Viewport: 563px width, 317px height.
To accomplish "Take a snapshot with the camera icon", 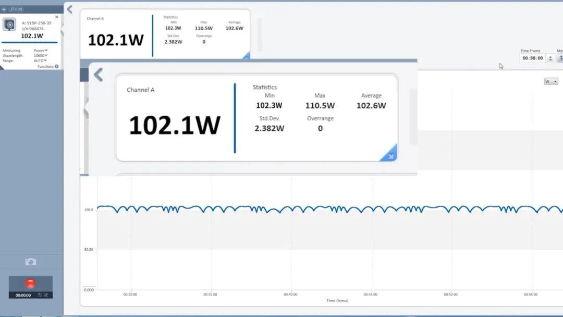I will (x=31, y=262).
